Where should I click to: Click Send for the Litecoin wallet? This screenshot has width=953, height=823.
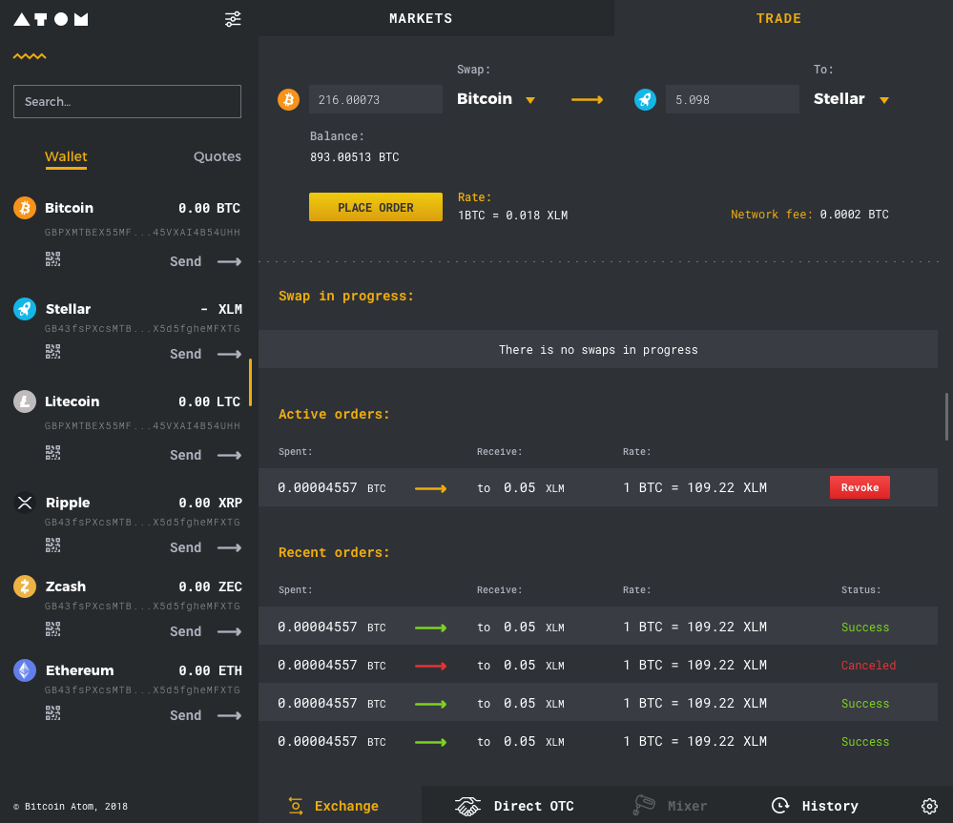(x=185, y=456)
